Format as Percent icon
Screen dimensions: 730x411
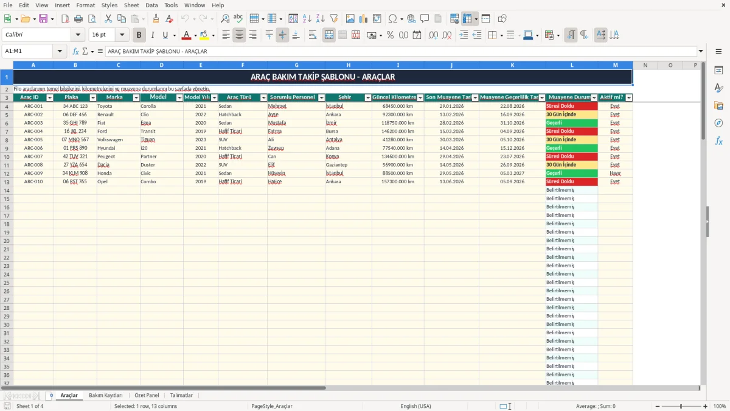[x=390, y=35]
